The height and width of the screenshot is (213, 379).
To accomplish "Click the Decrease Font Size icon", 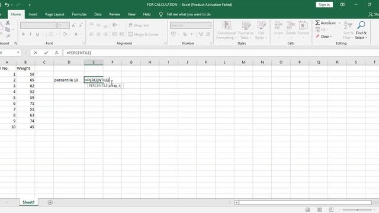I will [81, 25].
